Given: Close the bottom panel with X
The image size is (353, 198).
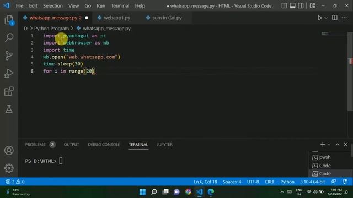Looking at the screenshot, I should click(x=346, y=145).
